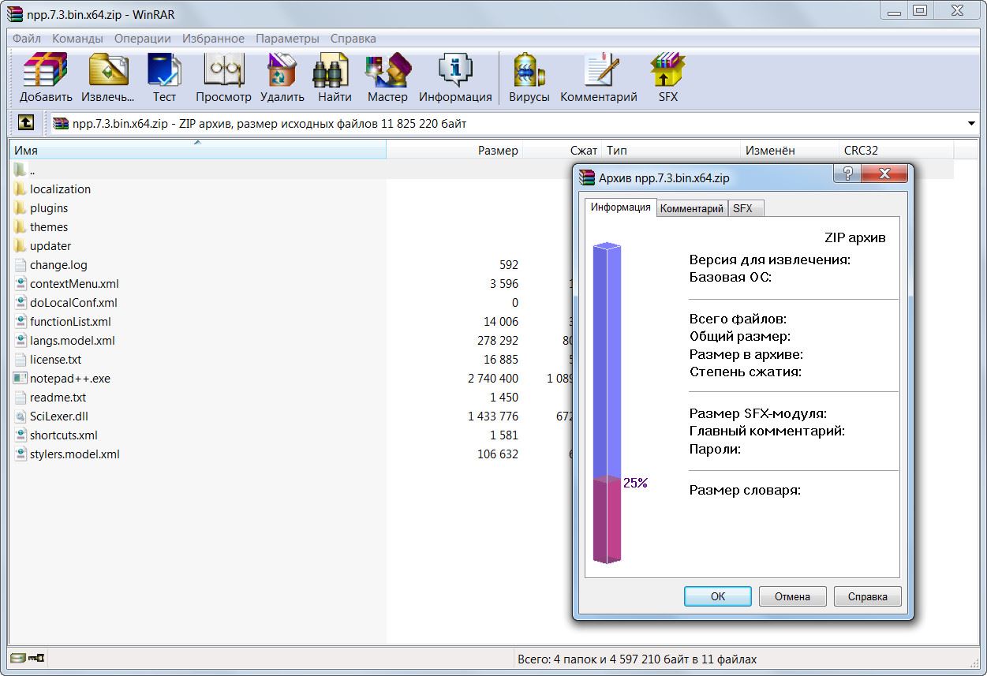Open the Комментарий toolbar tool
The width and height of the screenshot is (987, 676).
click(599, 77)
